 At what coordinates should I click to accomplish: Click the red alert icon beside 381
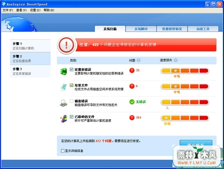pyautogui.click(x=132, y=118)
